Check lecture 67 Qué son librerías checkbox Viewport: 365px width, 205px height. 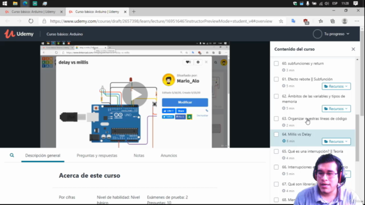276,184
